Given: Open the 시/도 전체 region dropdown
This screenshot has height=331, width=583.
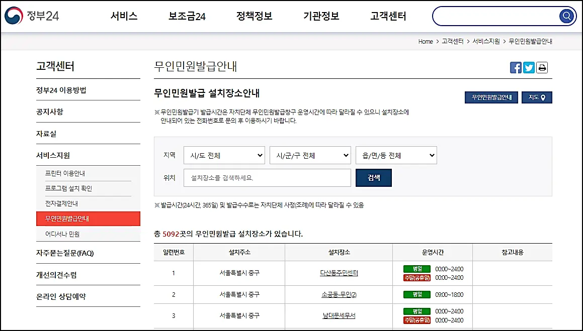Looking at the screenshot, I should click(224, 155).
